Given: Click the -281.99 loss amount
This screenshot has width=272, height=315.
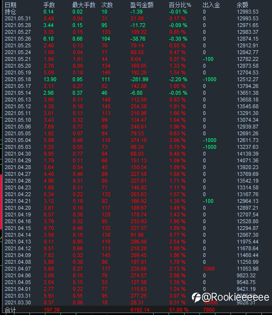Looking at the screenshot, I should click(x=139, y=80).
